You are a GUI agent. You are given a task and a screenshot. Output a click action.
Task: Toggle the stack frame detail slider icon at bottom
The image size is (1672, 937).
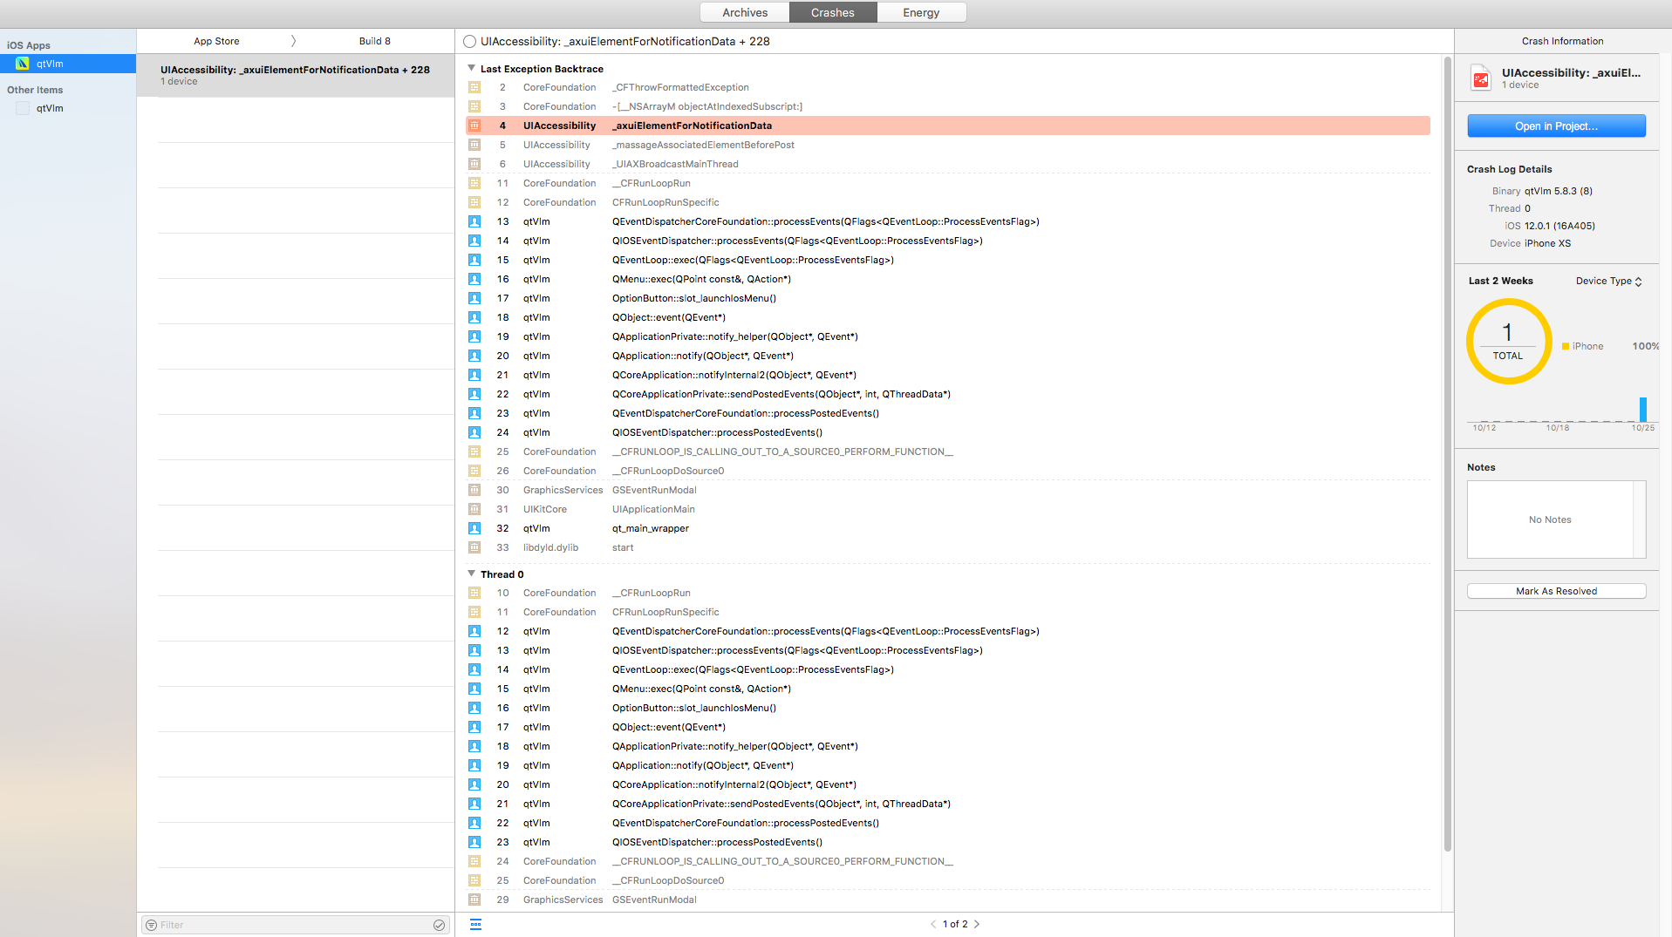click(x=475, y=924)
